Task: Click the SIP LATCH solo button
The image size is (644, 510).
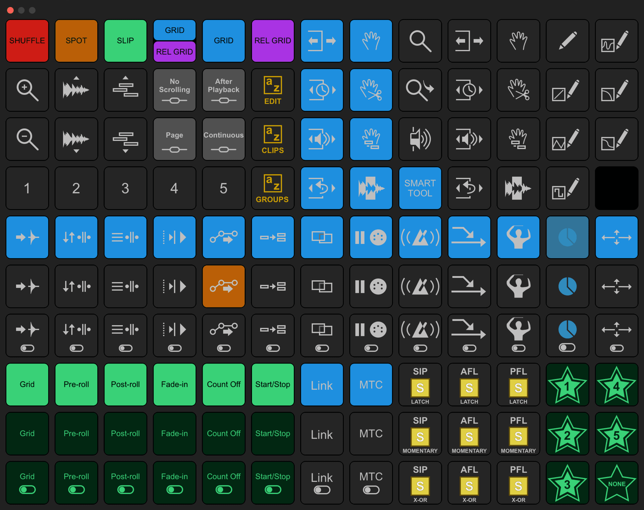Action: pos(420,385)
